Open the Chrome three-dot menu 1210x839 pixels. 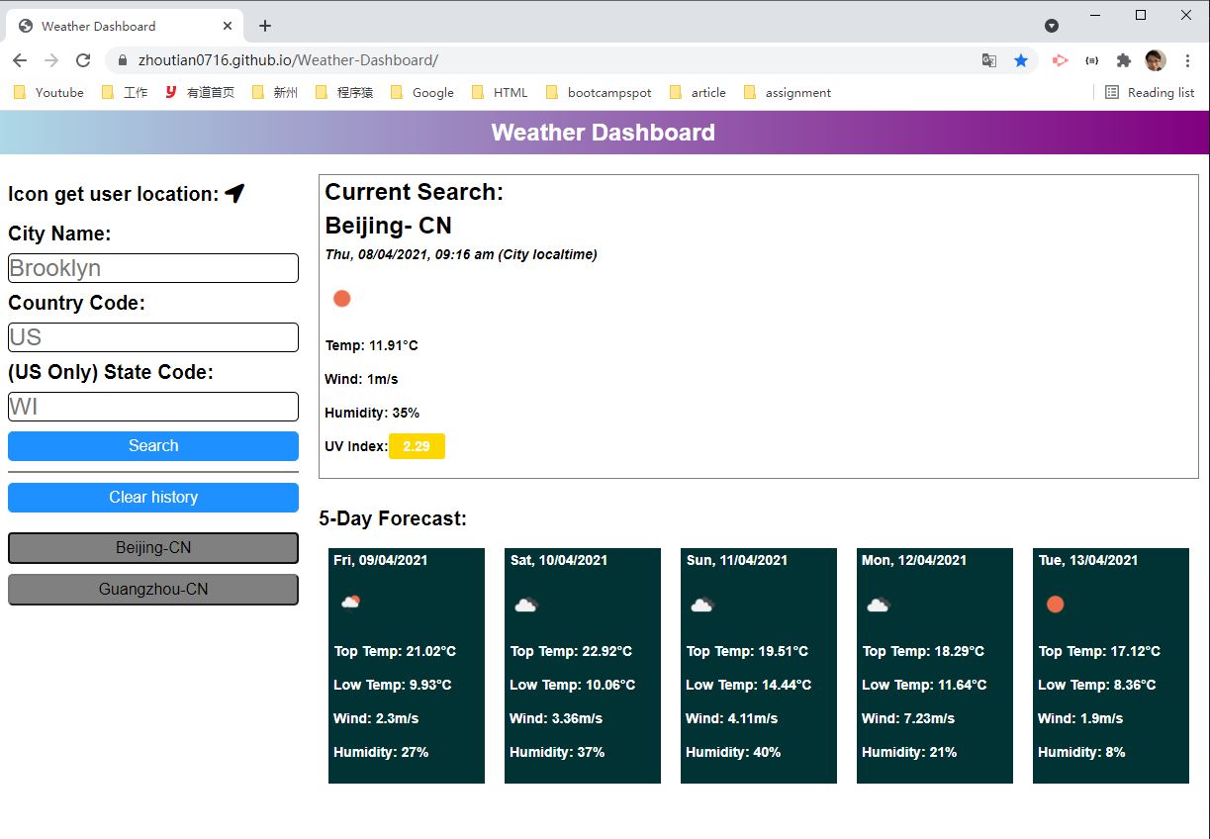(1188, 60)
